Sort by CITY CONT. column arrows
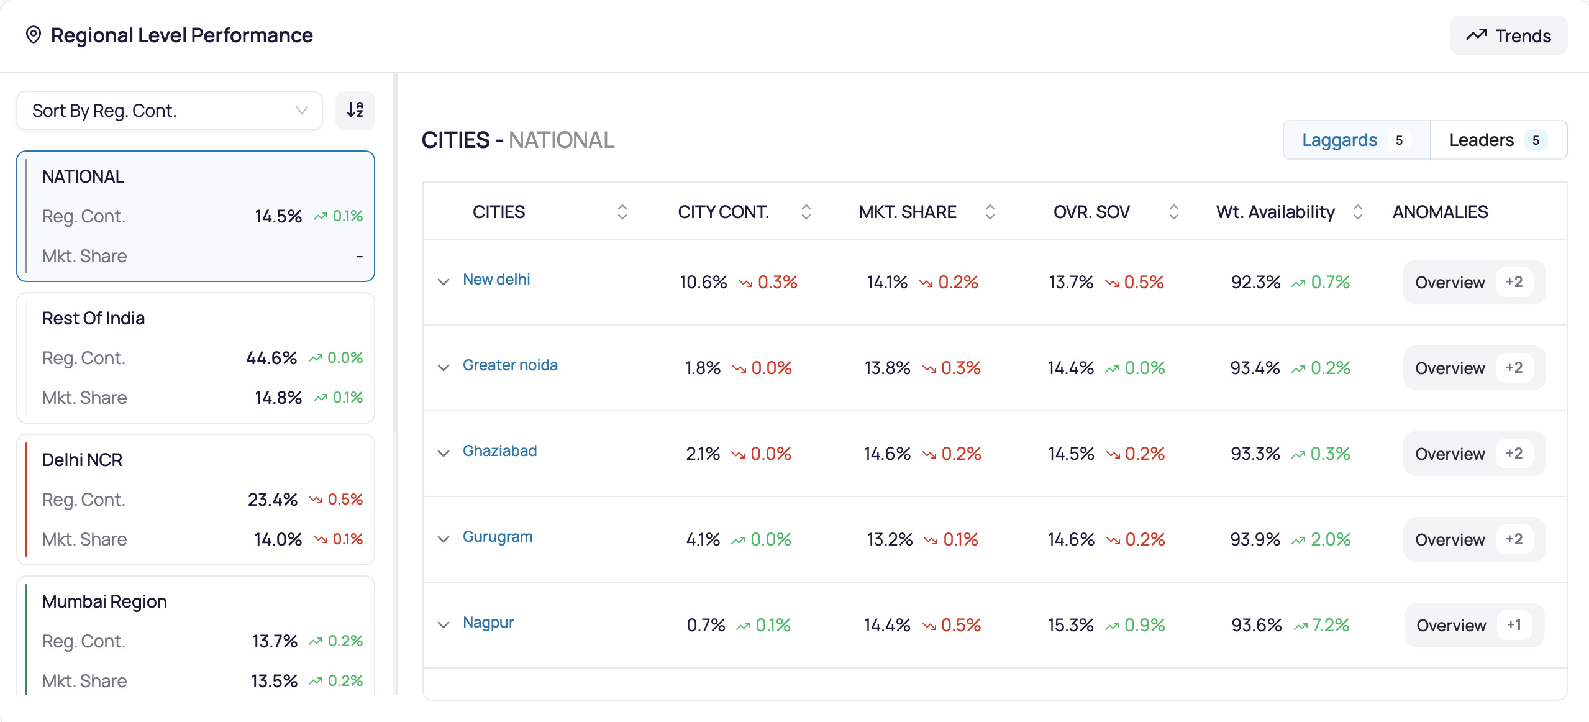Viewport: 1589px width, 722px height. pyautogui.click(x=806, y=212)
